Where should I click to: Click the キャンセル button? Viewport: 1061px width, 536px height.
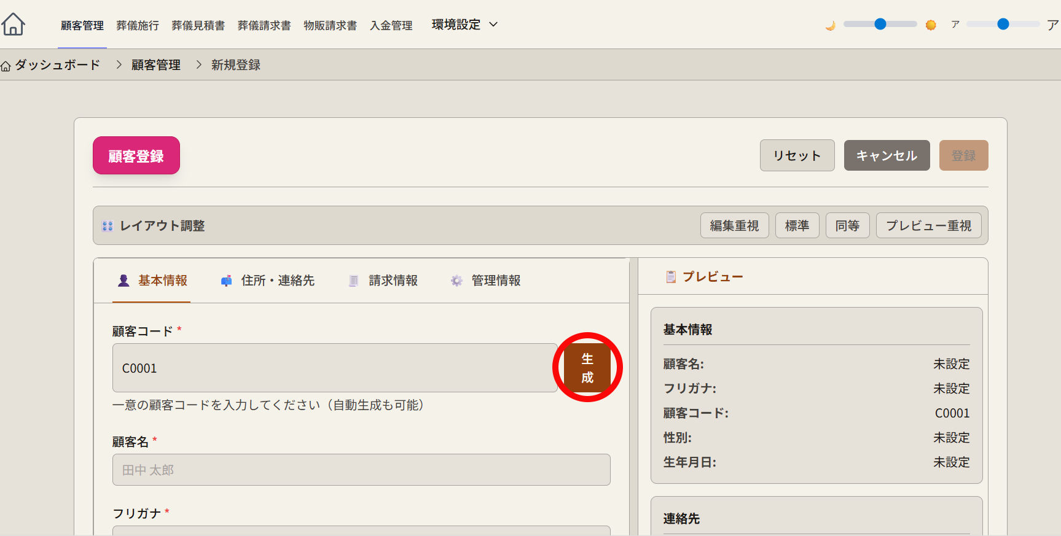pyautogui.click(x=887, y=155)
